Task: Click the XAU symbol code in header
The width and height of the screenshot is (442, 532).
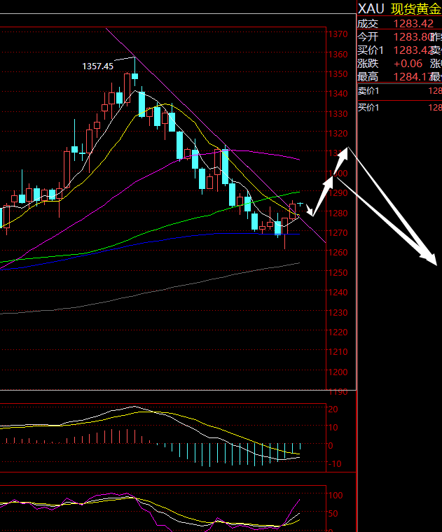Action: [x=371, y=9]
